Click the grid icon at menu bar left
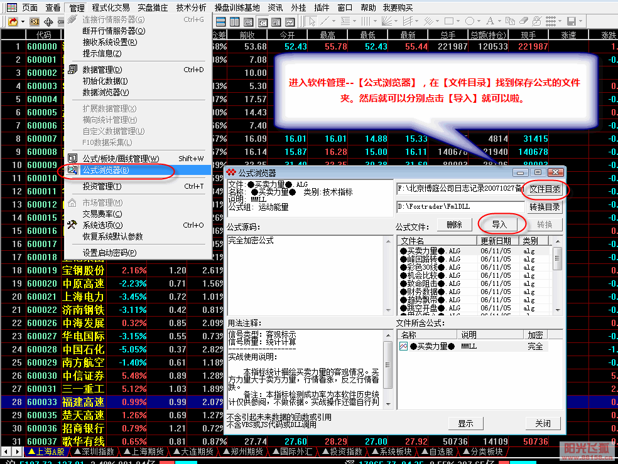Screen dimensions: 618x464 click(x=12, y=8)
